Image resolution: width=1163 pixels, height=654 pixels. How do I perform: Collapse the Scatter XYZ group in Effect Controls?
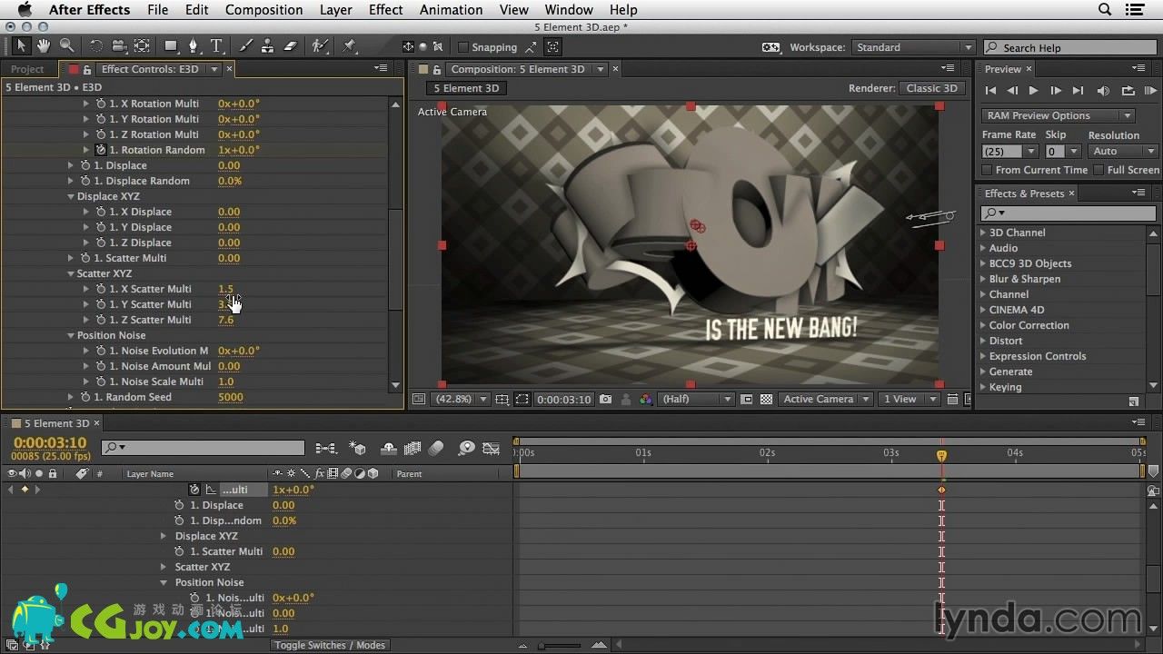click(71, 273)
